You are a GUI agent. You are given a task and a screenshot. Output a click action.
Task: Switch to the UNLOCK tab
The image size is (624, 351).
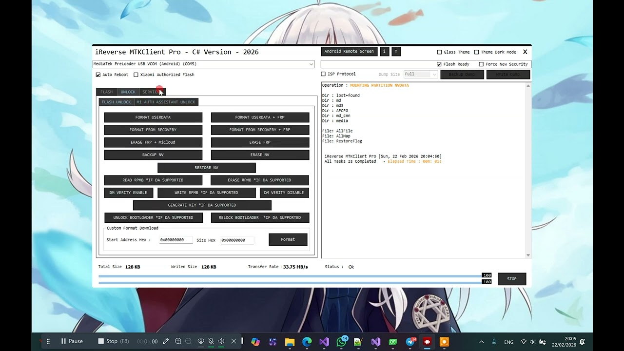coord(128,92)
